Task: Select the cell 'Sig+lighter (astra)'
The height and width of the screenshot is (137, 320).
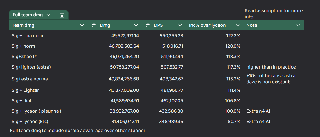Action: (31, 67)
